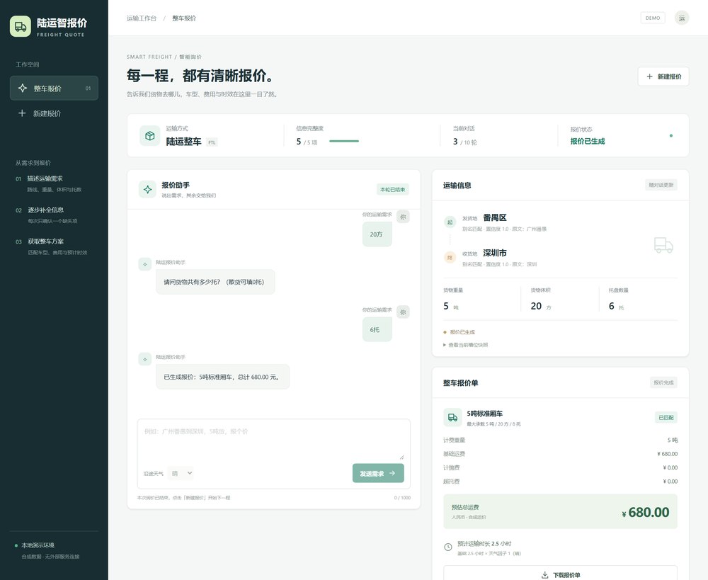Select 整车报价 in the sidebar
708x580 pixels.
tap(55, 88)
